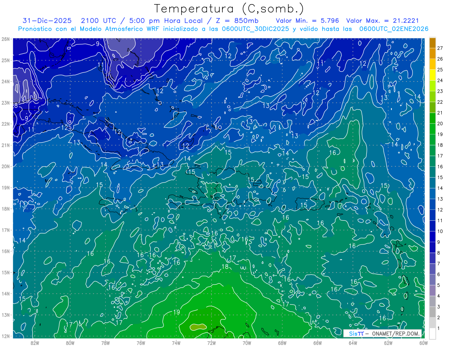Click the yellow swatch between 24 and 25
This screenshot has height=348, width=450.
(x=432, y=75)
